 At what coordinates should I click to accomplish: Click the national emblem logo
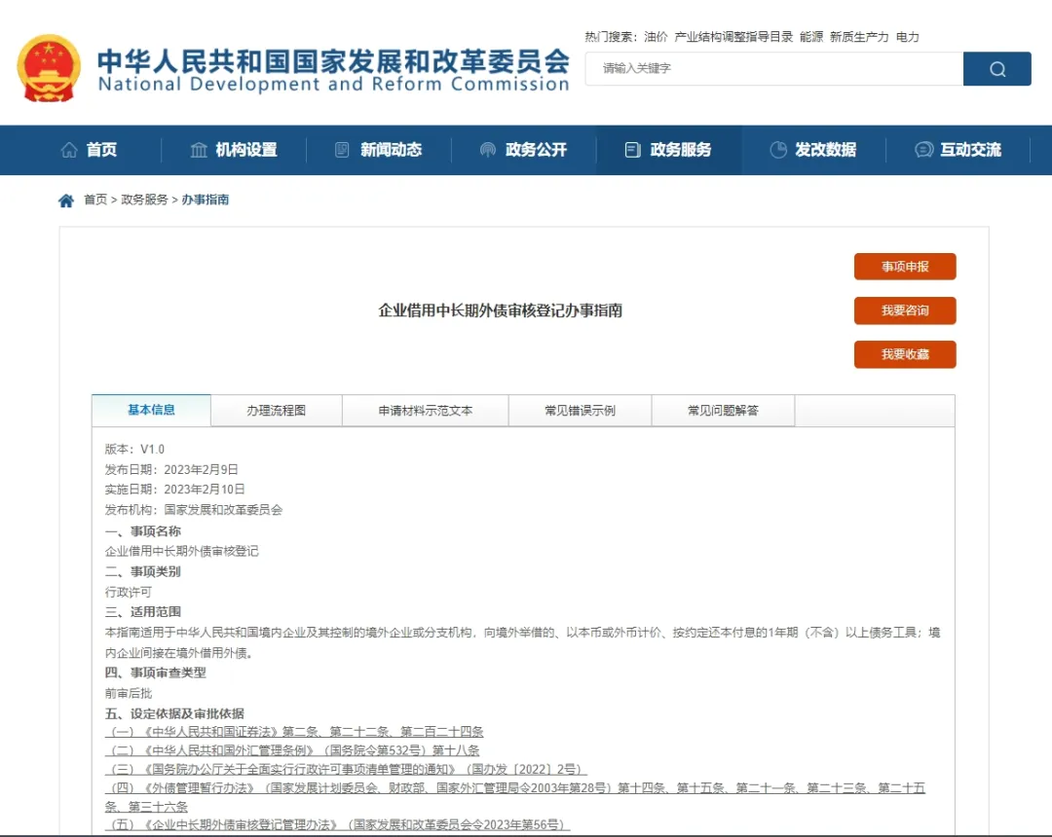tap(49, 68)
